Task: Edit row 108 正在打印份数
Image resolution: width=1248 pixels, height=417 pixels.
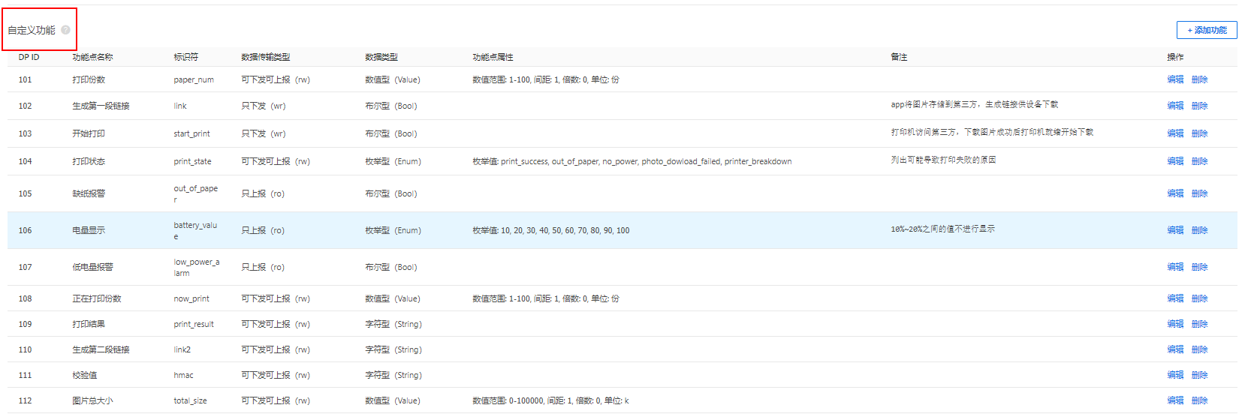Action: (1175, 298)
